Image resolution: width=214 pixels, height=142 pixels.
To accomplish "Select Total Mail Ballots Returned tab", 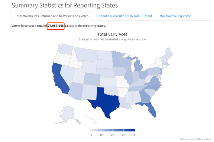I will (52, 16).
